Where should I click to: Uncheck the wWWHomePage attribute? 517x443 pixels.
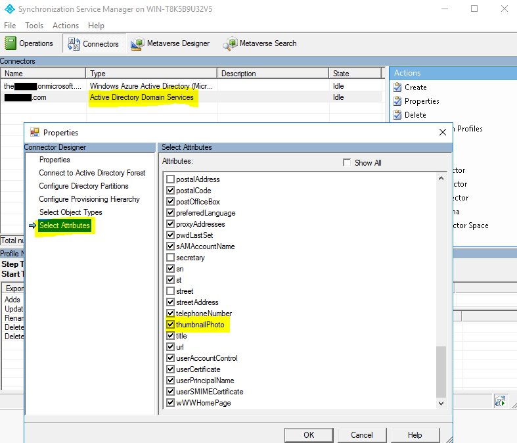click(170, 403)
